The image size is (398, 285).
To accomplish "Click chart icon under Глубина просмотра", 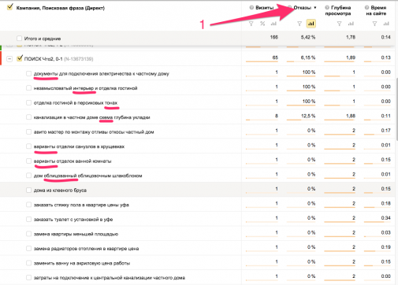I will coord(351,24).
